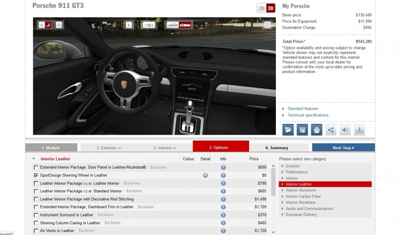Open the Performance options category
The width and height of the screenshot is (411, 235).
pyautogui.click(x=325, y=172)
